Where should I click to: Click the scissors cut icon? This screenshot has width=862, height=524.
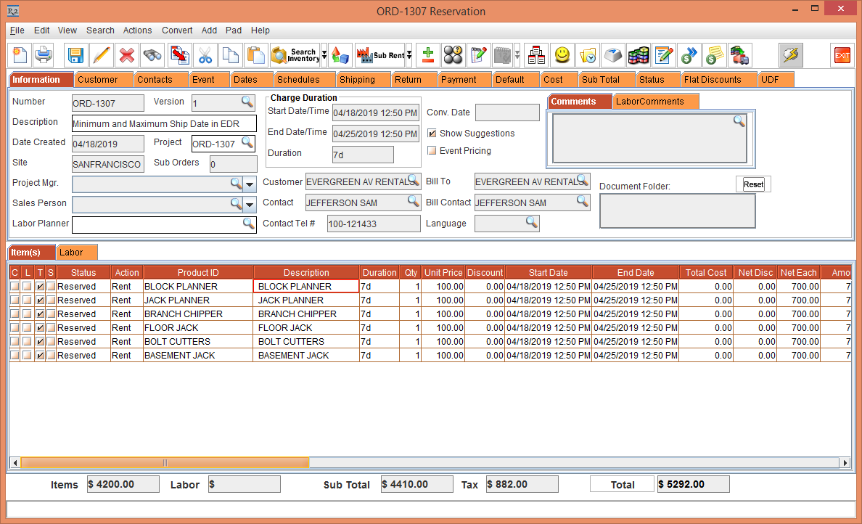205,55
